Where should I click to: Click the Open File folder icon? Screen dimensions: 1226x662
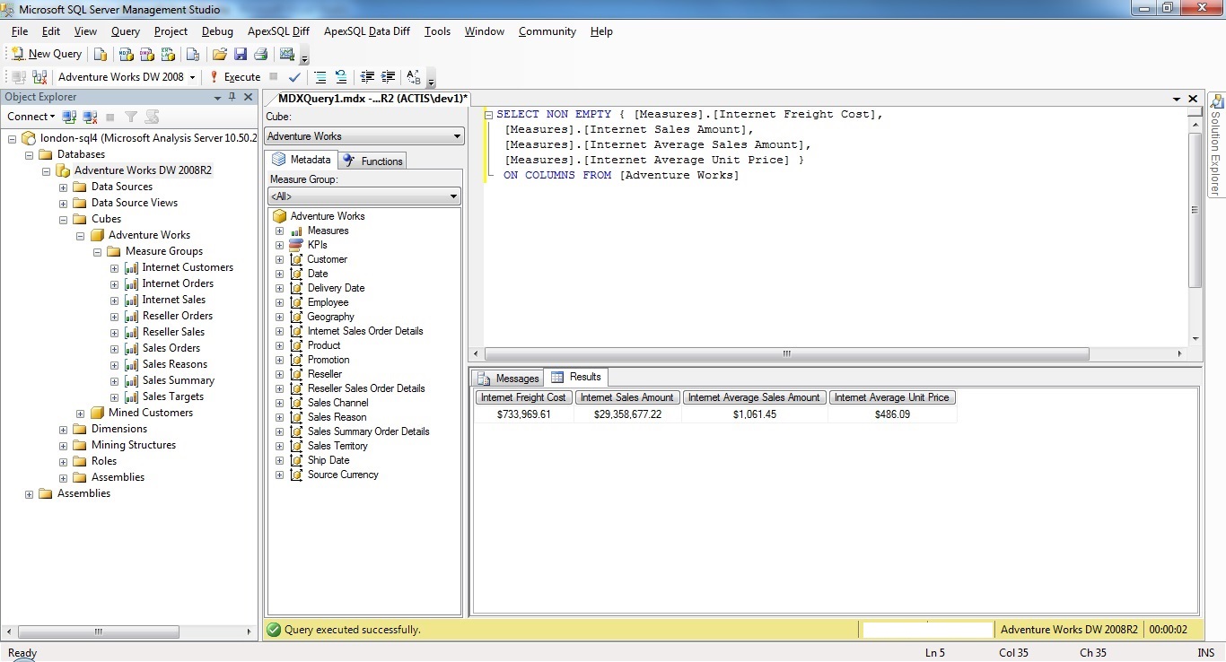(x=220, y=54)
